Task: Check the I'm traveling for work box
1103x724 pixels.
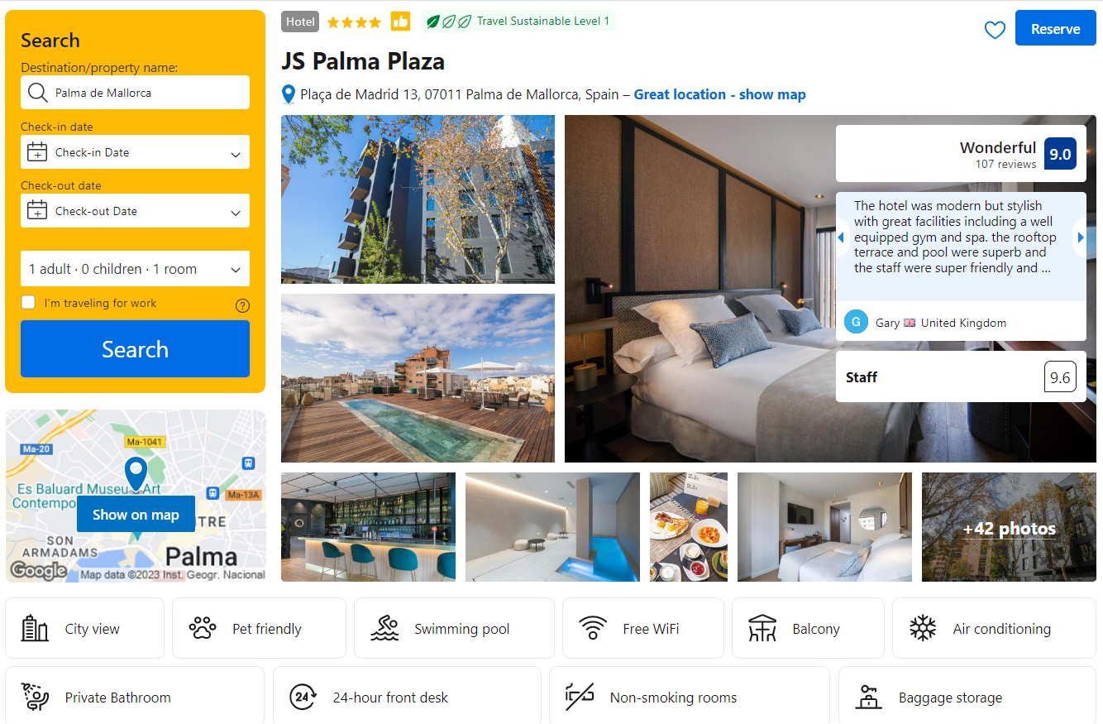Action: (x=28, y=302)
